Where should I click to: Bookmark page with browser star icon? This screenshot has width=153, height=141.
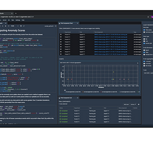(148, 17)
